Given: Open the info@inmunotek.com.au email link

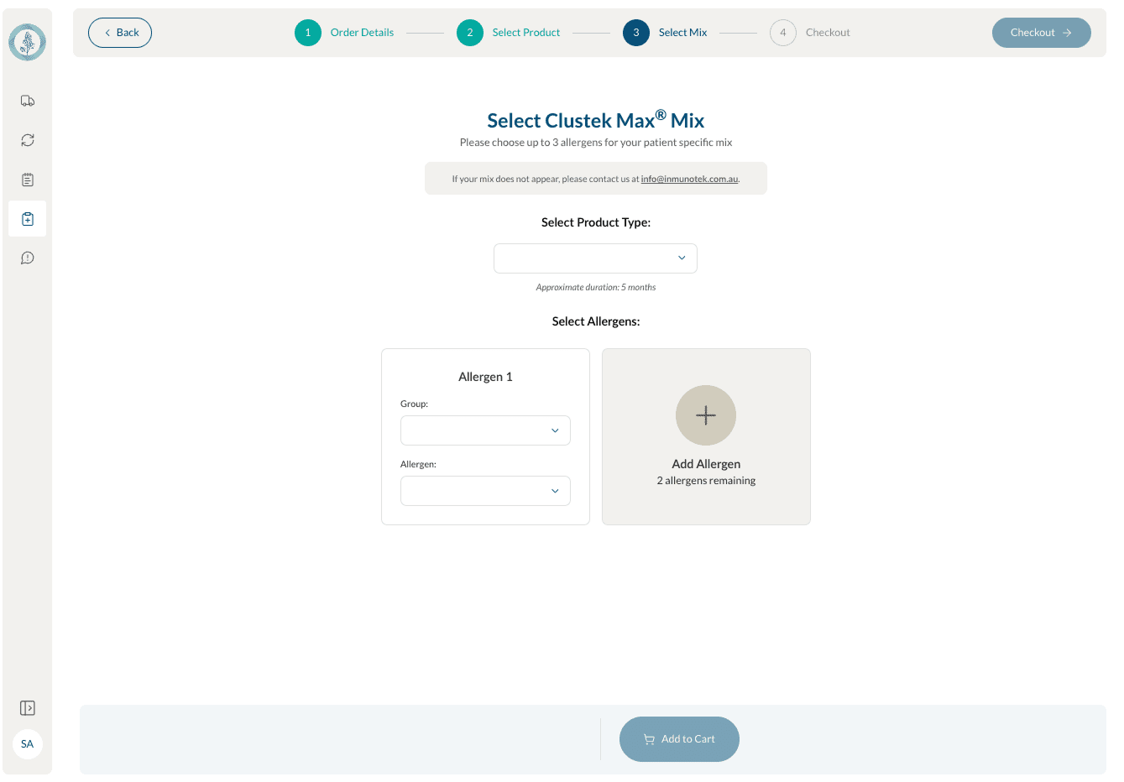Looking at the screenshot, I should point(689,179).
